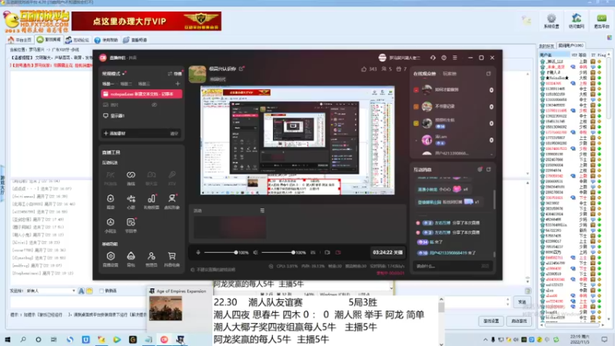Click the red record icon in control bar
This screenshot has width=615, height=346.
point(338,253)
